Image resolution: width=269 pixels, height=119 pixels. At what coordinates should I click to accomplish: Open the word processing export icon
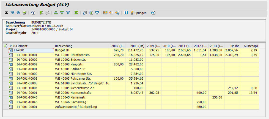153,13
